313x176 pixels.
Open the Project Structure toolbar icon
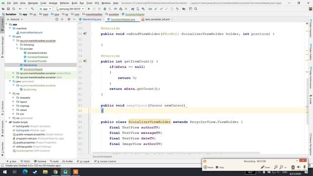point(184,9)
